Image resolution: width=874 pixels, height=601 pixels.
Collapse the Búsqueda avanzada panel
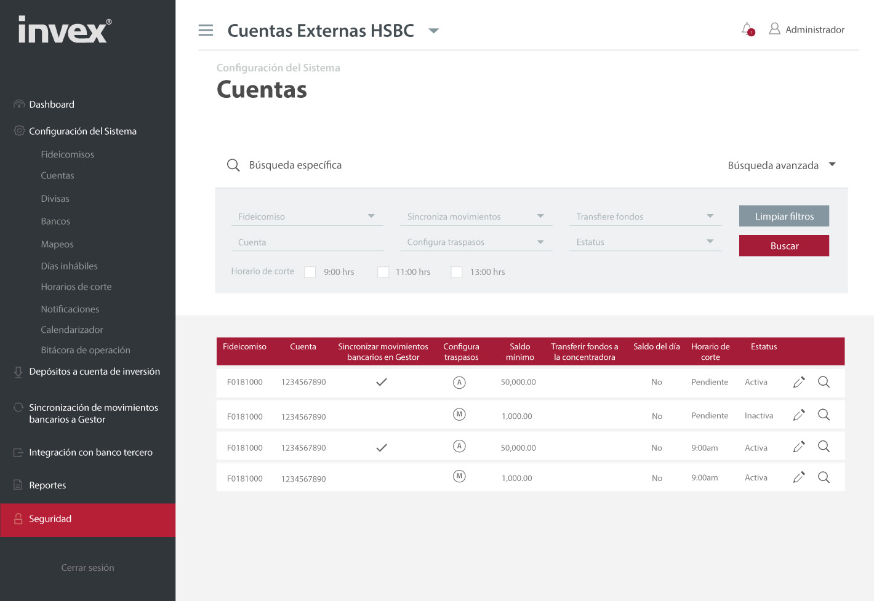click(x=832, y=165)
